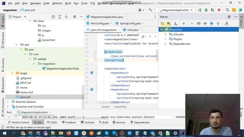Open Version Control tool window
This screenshot has height=137, width=244.
(19, 123)
